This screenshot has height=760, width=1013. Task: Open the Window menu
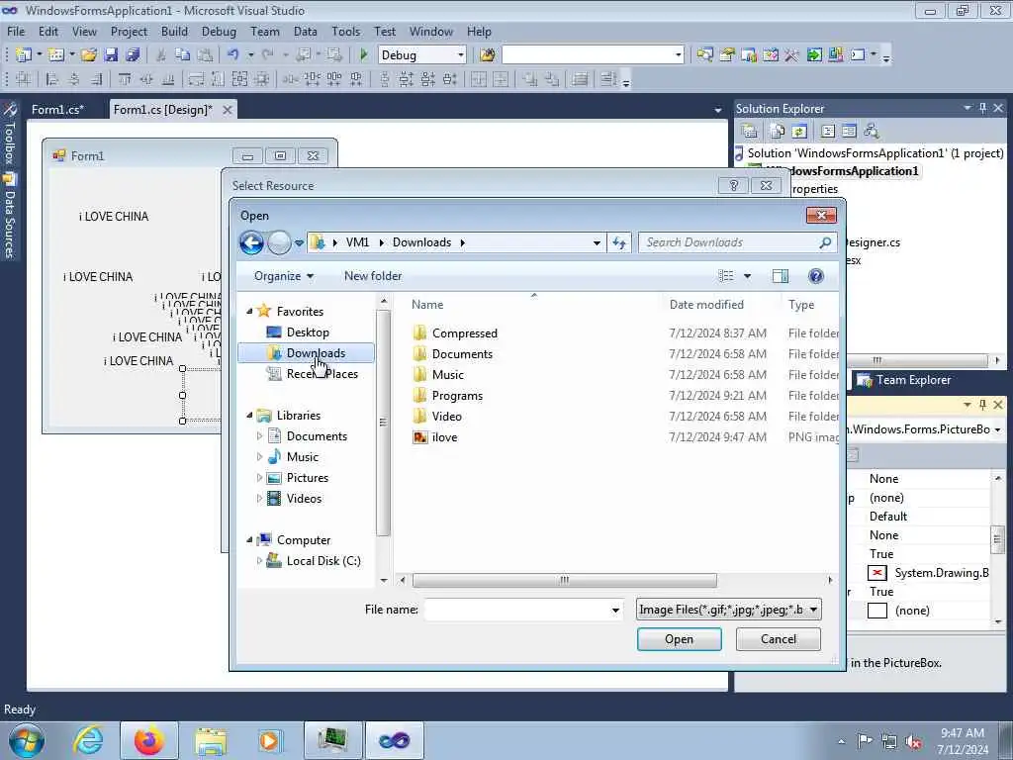pyautogui.click(x=431, y=31)
